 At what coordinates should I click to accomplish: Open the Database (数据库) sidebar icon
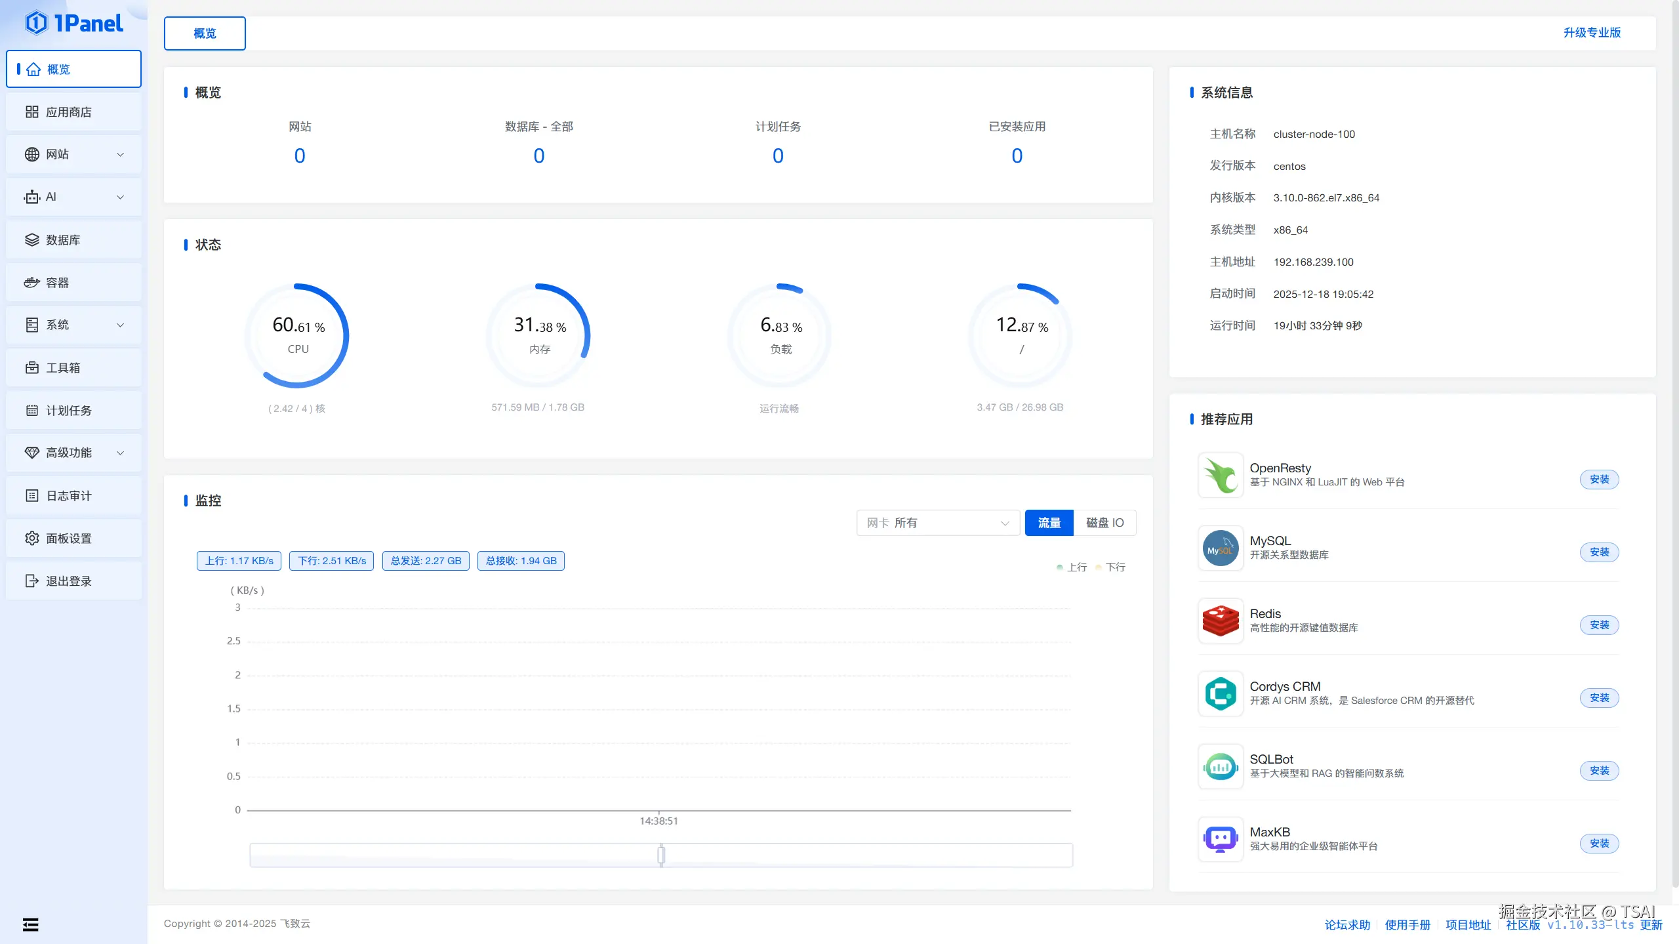[31, 240]
